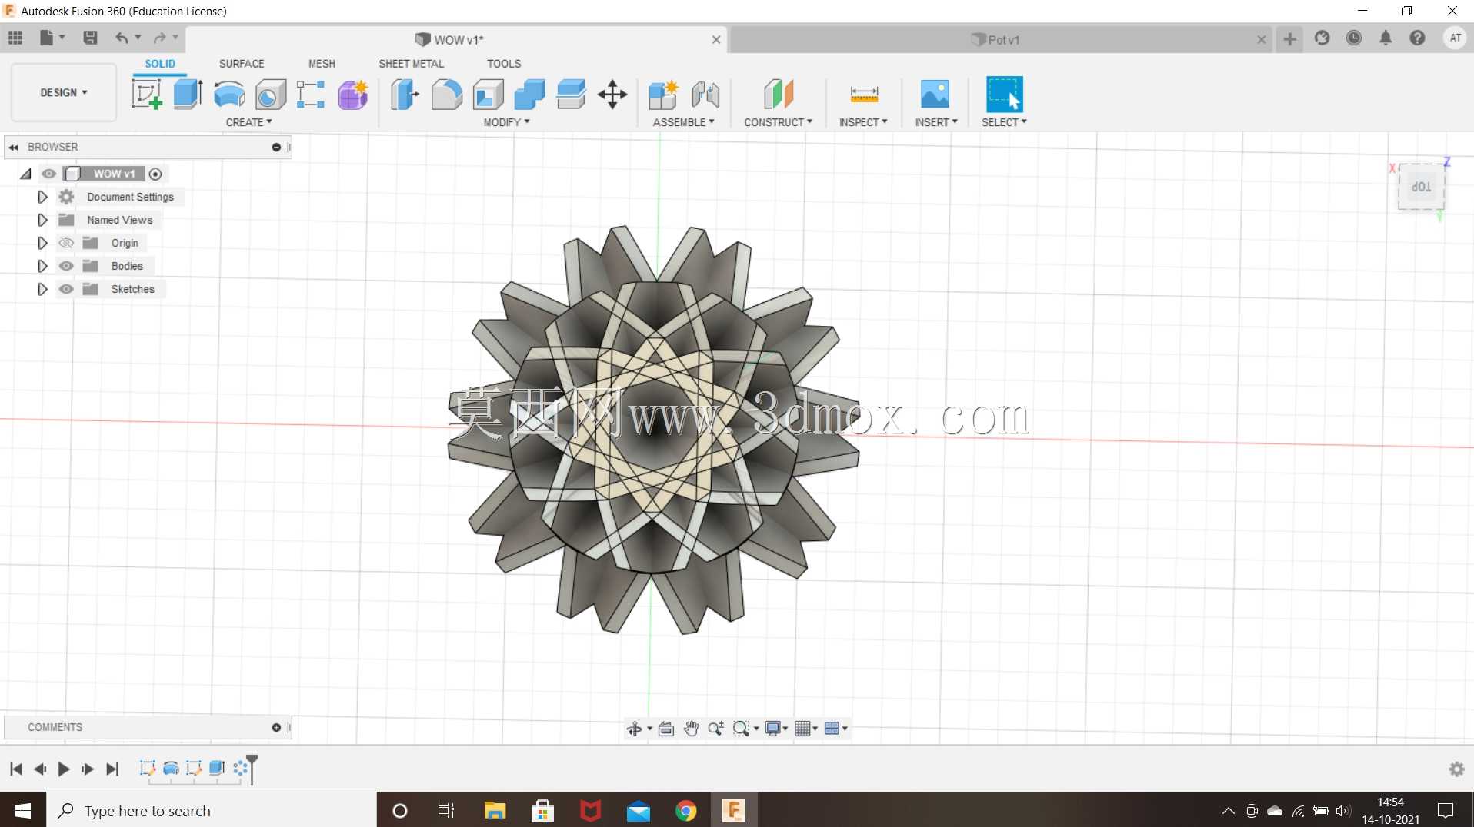Select the Combine tool
This screenshot has width=1474, height=827.
click(529, 95)
